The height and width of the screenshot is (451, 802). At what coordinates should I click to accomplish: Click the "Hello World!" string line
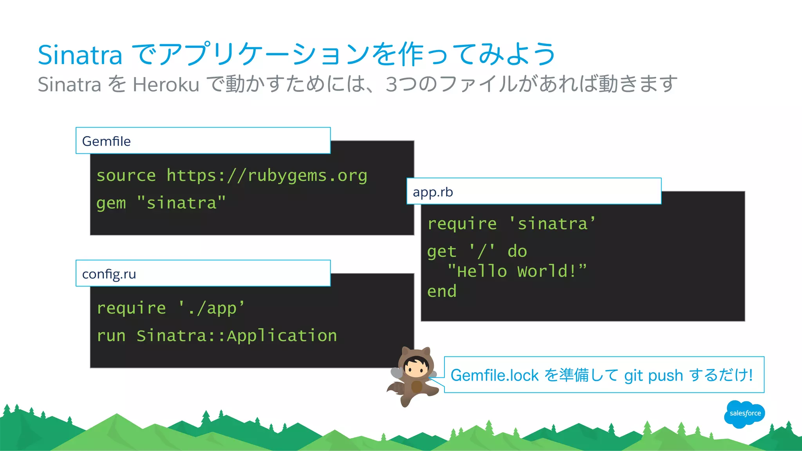pos(517,271)
